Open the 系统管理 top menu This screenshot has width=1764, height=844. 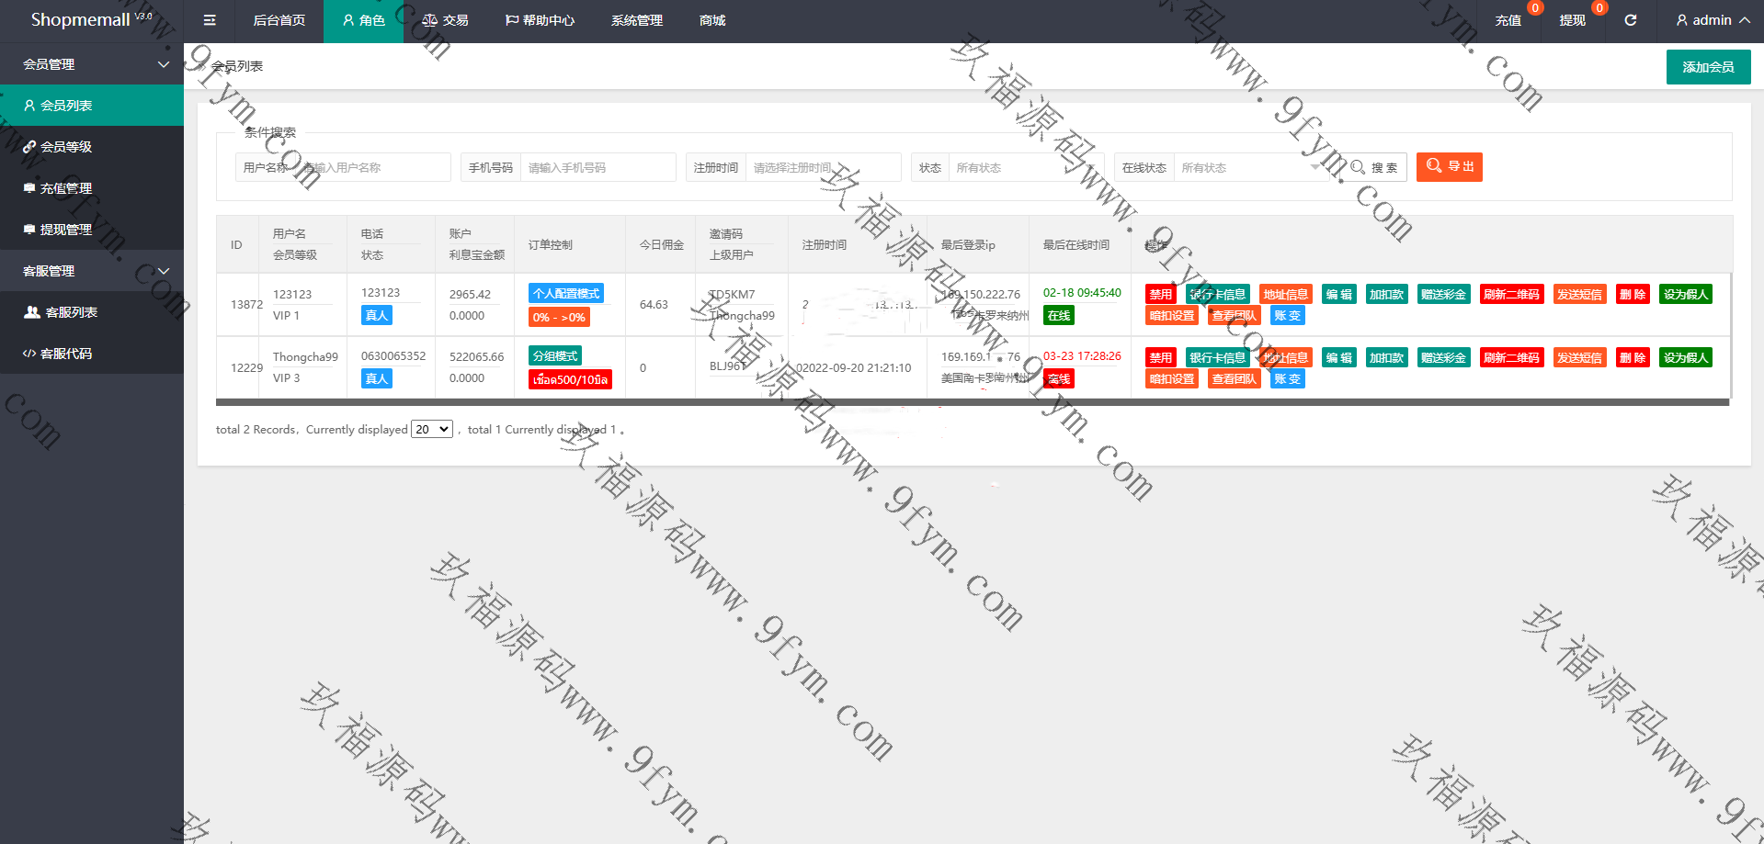coord(636,20)
